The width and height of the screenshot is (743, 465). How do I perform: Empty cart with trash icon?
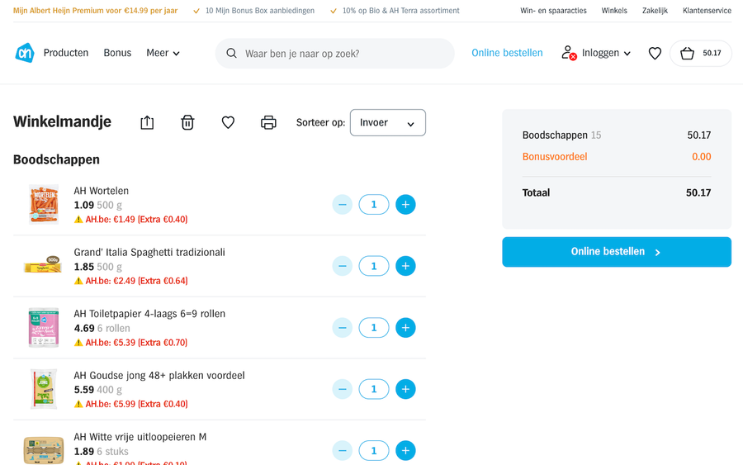click(187, 123)
